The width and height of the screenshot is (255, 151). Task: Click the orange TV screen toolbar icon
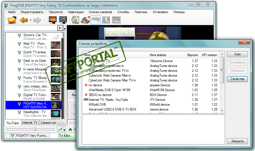coord(53,20)
